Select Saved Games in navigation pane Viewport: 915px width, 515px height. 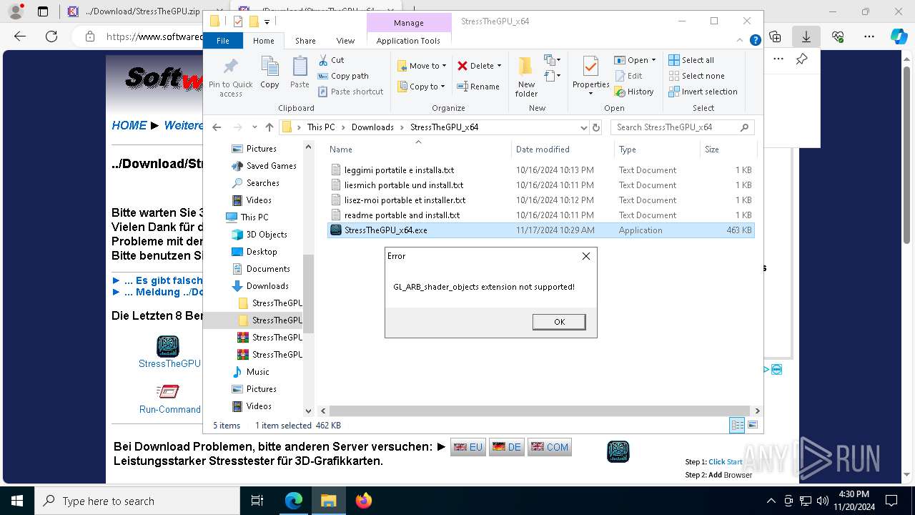click(271, 166)
